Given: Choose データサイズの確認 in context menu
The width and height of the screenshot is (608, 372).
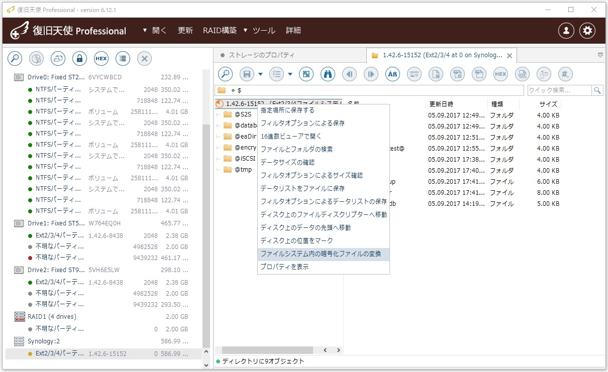Looking at the screenshot, I should [x=324, y=162].
